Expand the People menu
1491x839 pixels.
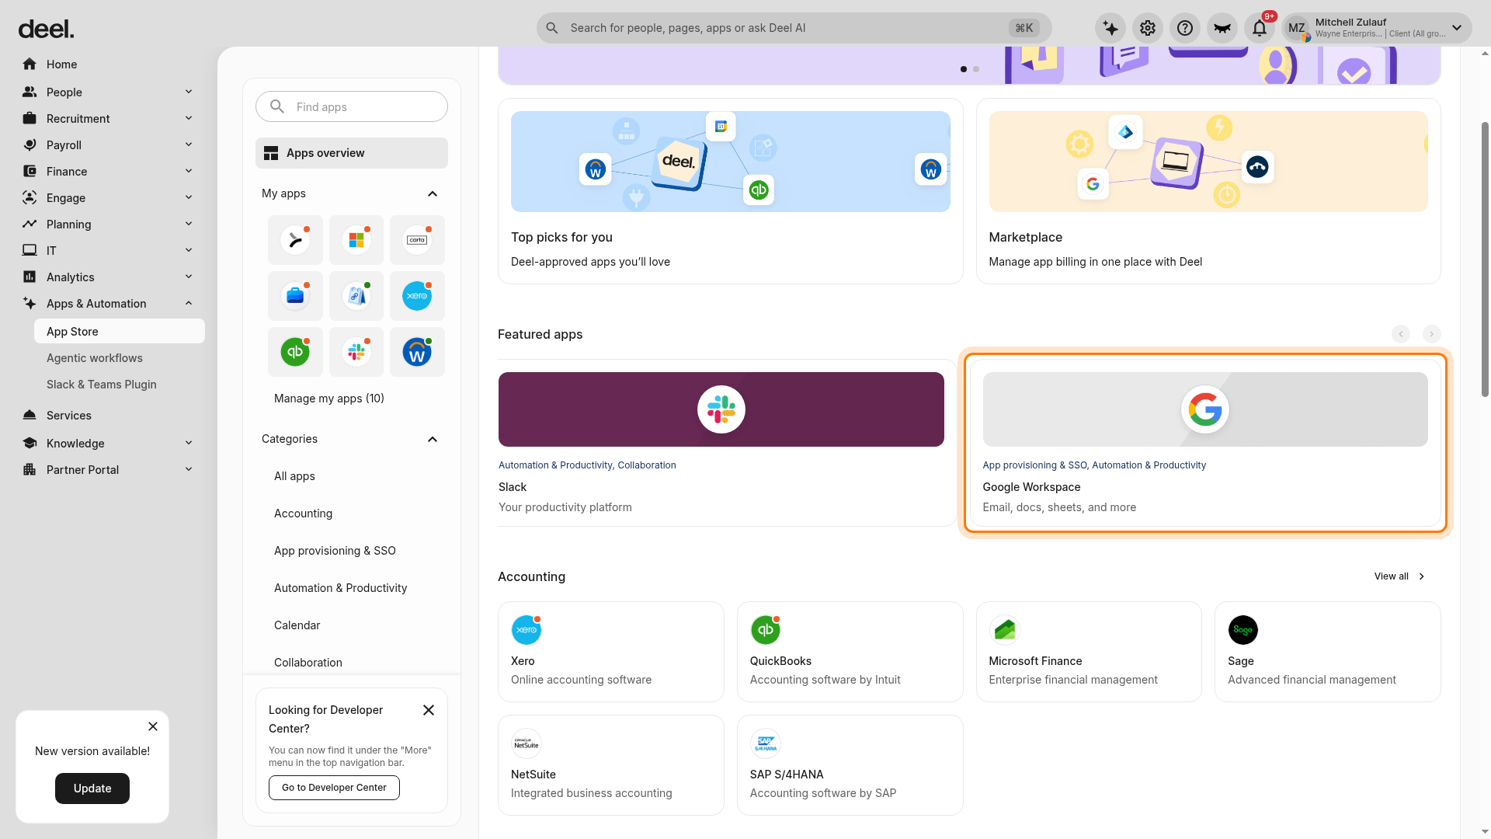tap(109, 92)
